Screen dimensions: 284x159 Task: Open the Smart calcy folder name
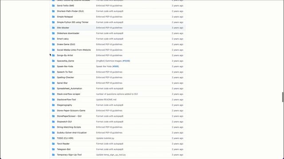(x=63, y=39)
